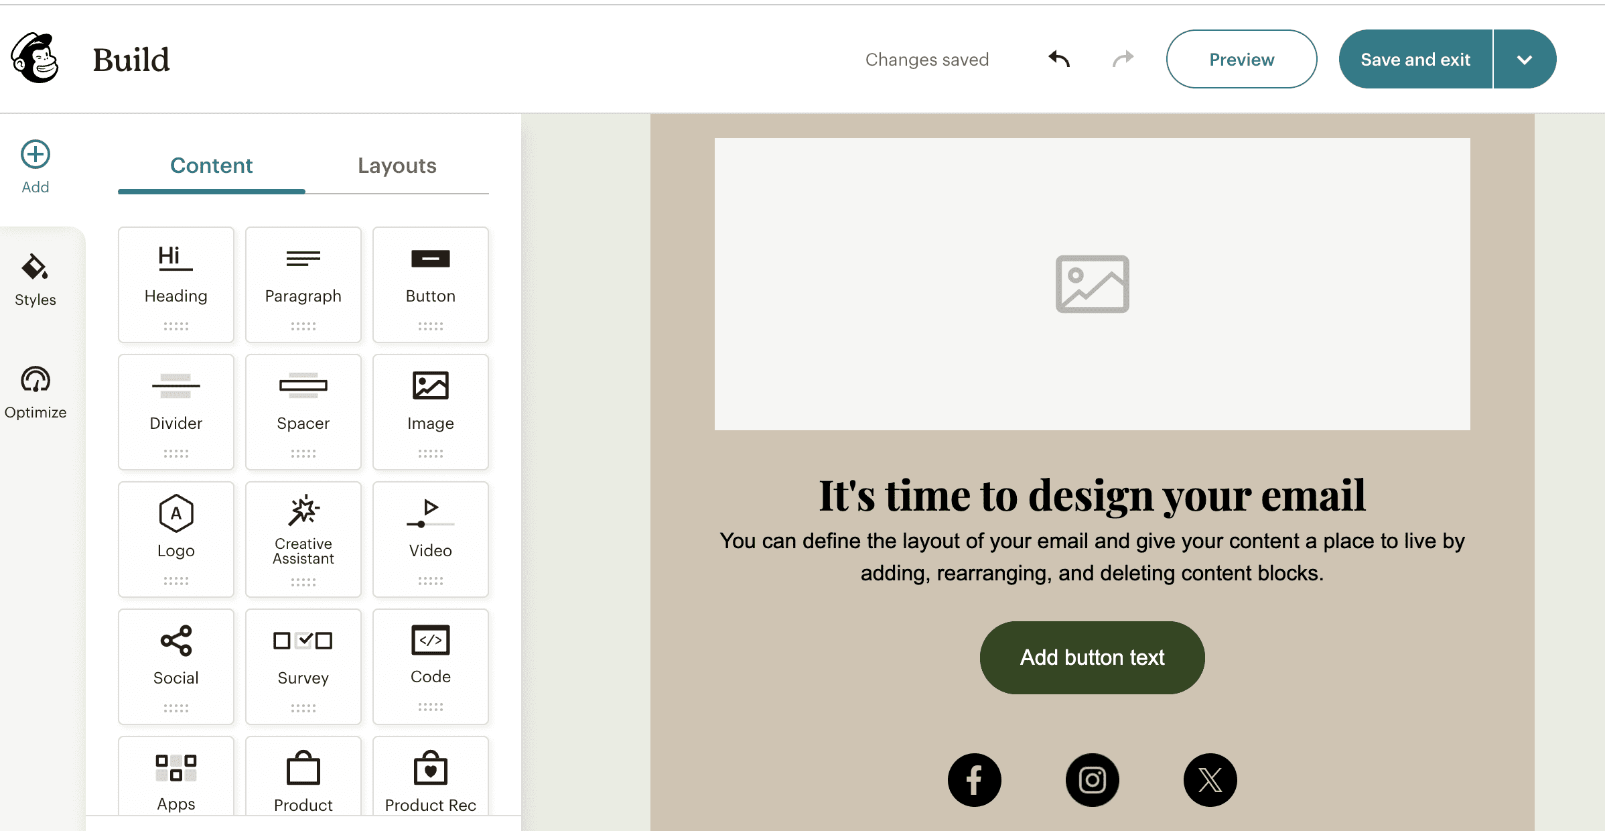
Task: Click the Facebook social icon
Action: 975,779
